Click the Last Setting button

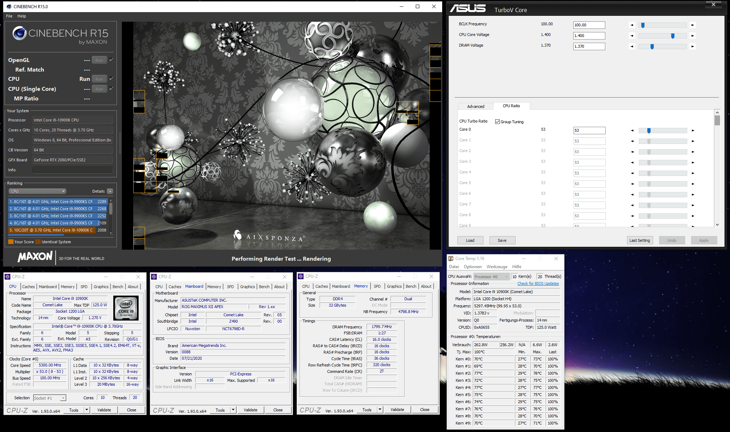(x=640, y=240)
